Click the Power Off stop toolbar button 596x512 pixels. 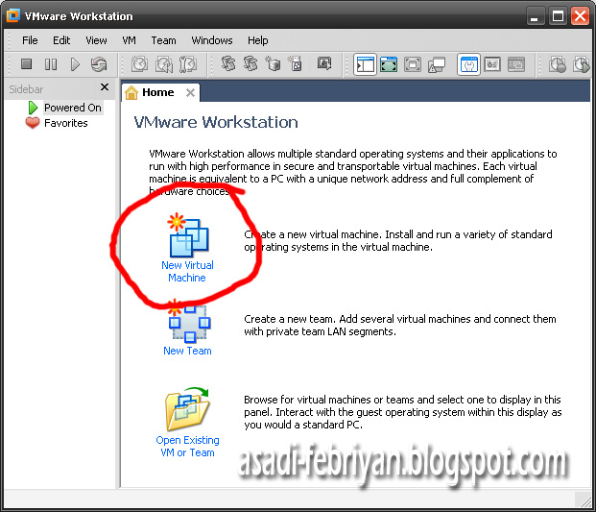tap(26, 64)
